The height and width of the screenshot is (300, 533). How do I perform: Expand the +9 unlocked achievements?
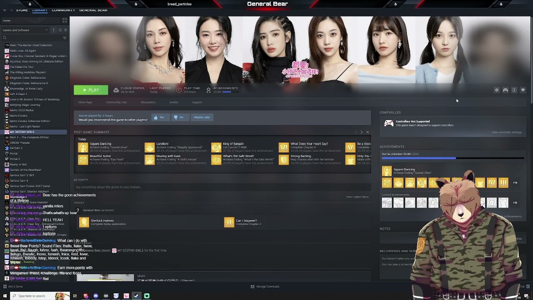515,182
